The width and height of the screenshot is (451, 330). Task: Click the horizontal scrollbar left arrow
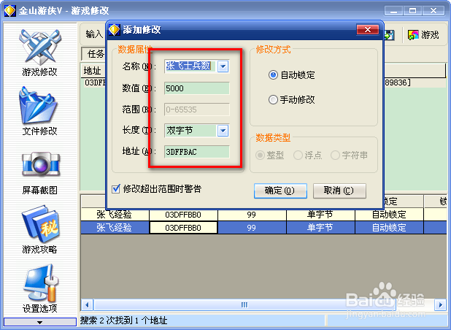[x=87, y=304]
